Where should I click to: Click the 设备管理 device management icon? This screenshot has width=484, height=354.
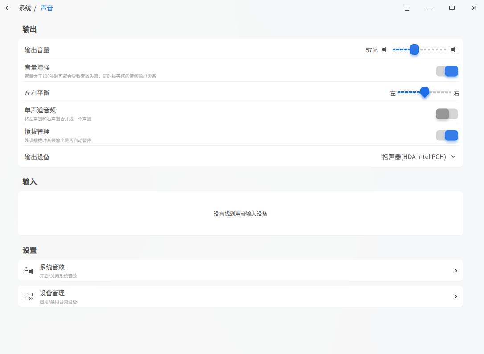(x=29, y=296)
